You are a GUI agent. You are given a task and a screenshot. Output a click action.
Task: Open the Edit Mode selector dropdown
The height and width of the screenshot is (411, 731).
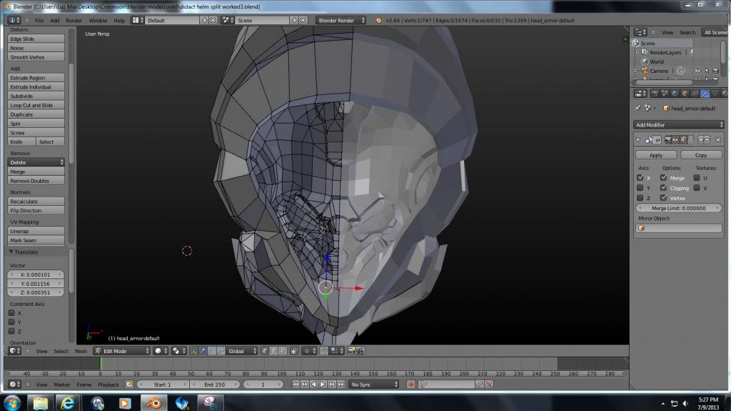point(121,351)
